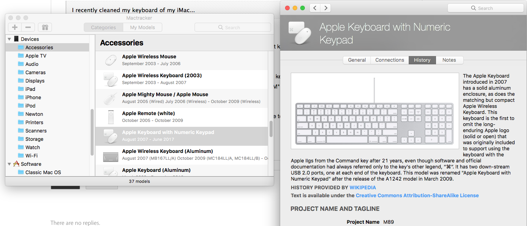This screenshot has height=226, width=527.
Task: Click the sidebar categories scrollbar
Action: coord(92,132)
